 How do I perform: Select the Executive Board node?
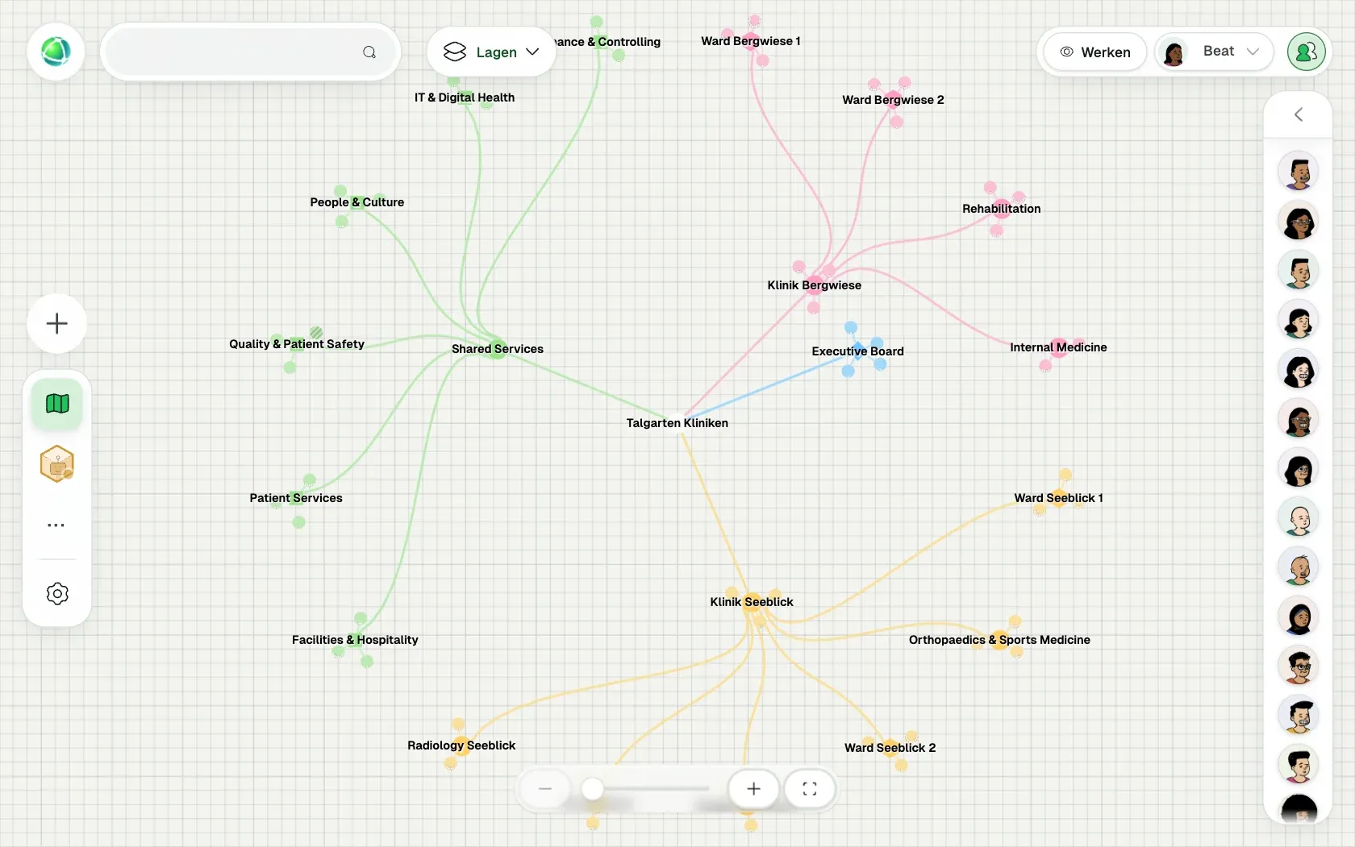click(858, 351)
